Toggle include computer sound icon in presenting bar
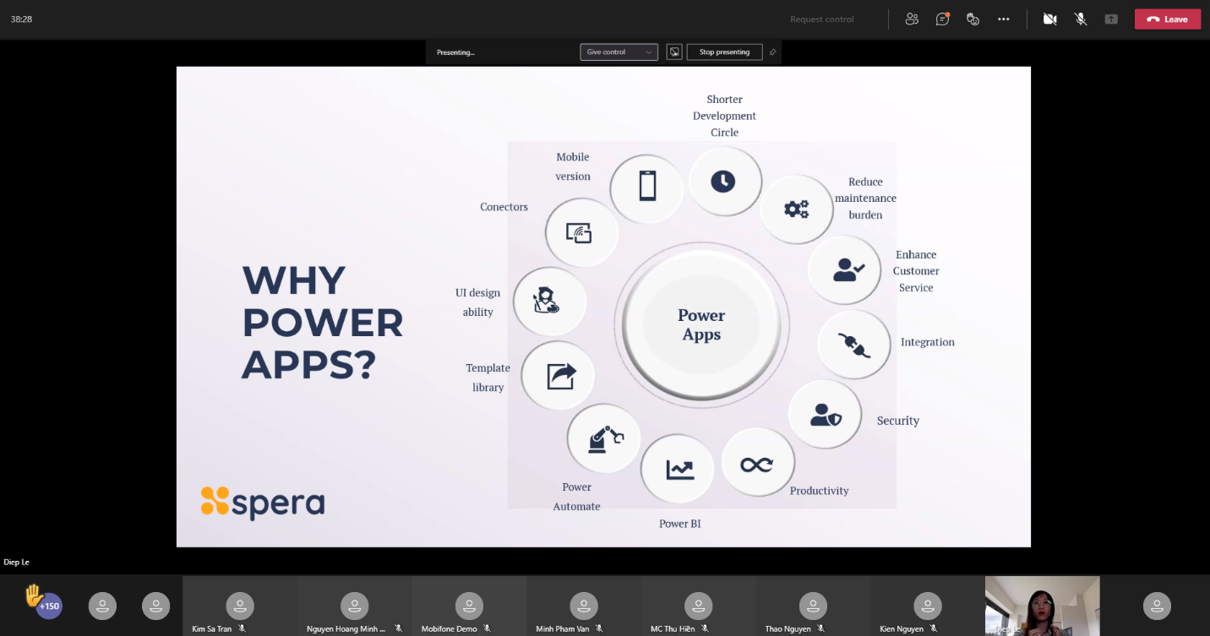Viewport: 1210px width, 636px height. [674, 52]
